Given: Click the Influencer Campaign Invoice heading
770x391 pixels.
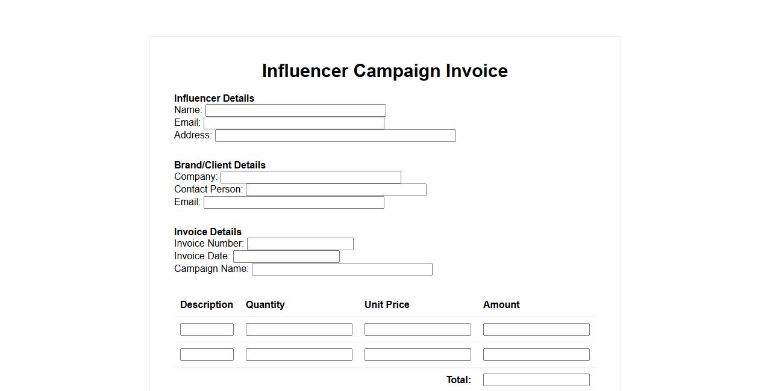Looking at the screenshot, I should point(384,71).
